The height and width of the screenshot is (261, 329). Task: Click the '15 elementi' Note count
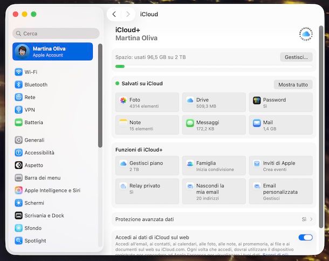(x=141, y=129)
